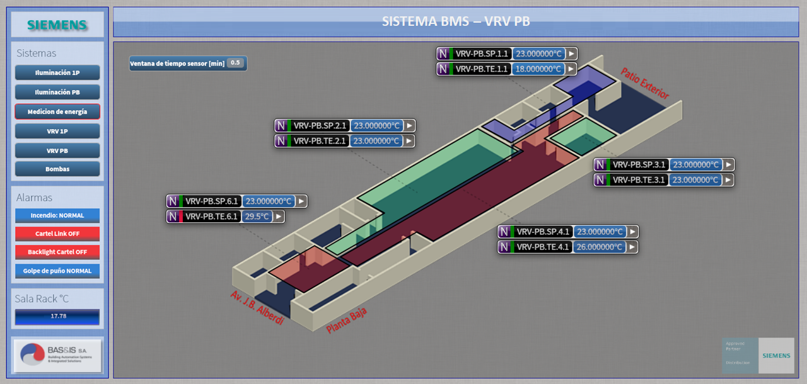Open the Iluminación PB system page
Viewport: 807px width, 384px height.
[x=57, y=92]
